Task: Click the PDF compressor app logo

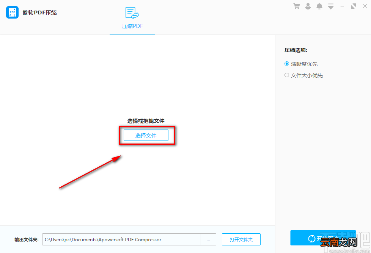Action: tap(12, 12)
